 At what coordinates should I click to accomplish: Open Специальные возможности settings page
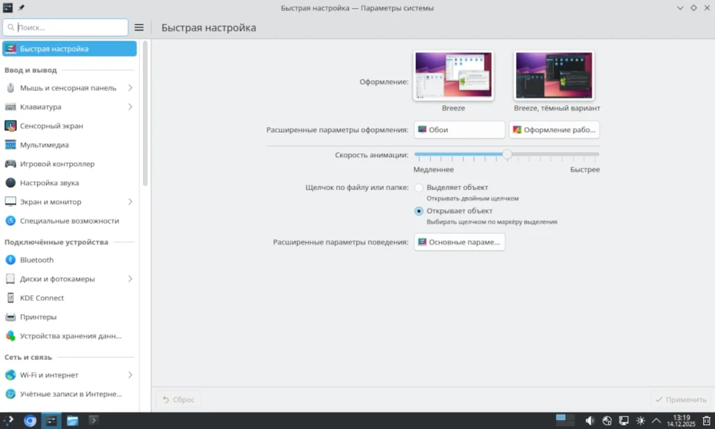coord(69,220)
